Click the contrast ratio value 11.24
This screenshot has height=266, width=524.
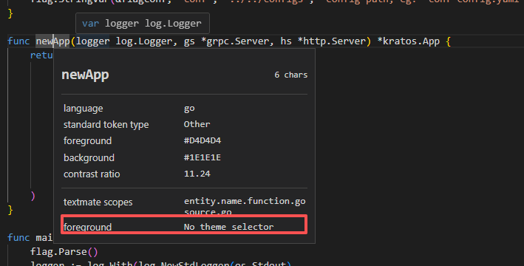coord(197,174)
